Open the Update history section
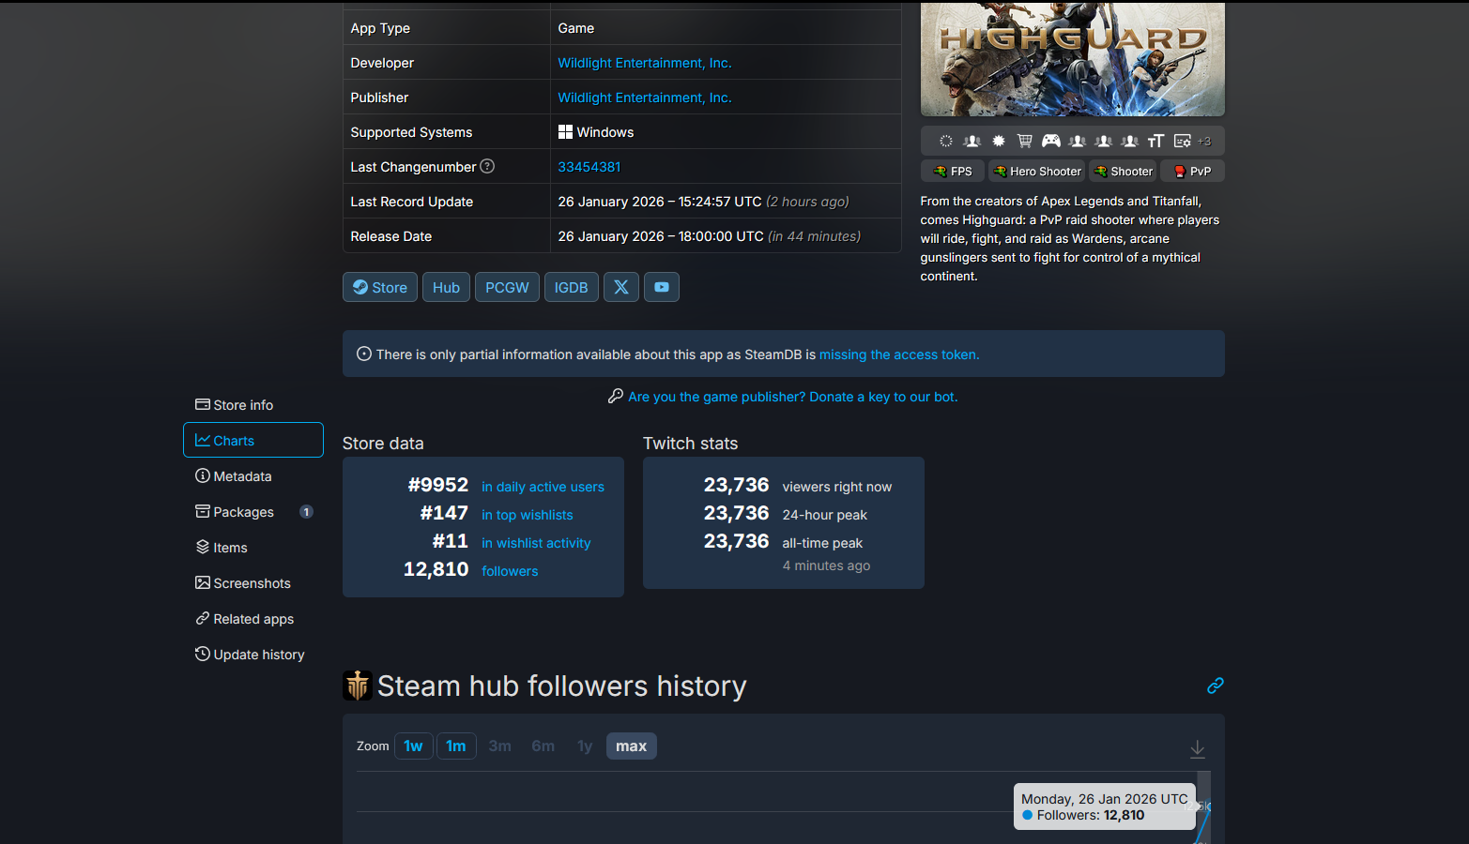 pos(253,654)
